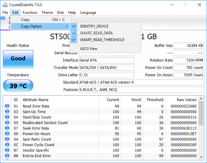
Task: Click the status orb for Spin Retry Count
Action: pos(7,140)
